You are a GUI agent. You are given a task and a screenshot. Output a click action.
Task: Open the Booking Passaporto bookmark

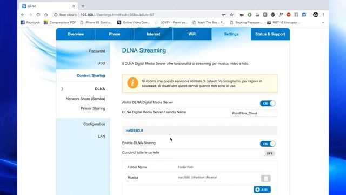coord(246,22)
